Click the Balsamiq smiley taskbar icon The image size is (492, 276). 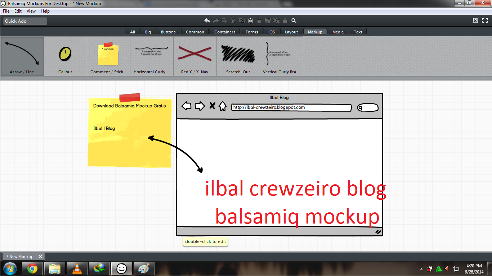point(122,268)
